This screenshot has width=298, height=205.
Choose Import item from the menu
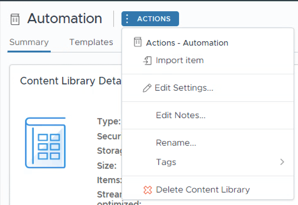point(180,60)
